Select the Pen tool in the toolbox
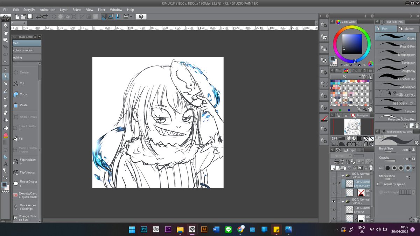 tap(6, 77)
